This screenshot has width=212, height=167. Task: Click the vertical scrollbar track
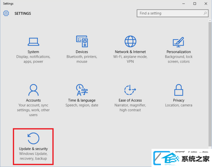210,84
